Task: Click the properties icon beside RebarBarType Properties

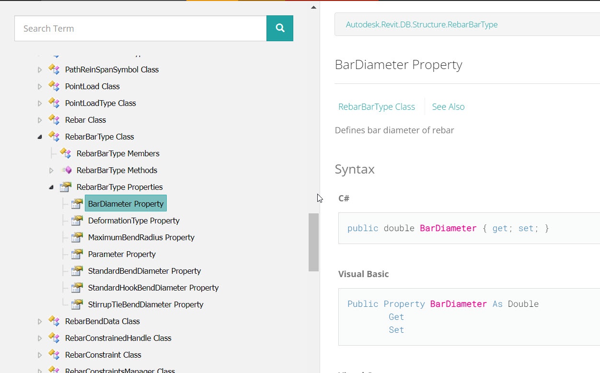Action: point(66,187)
